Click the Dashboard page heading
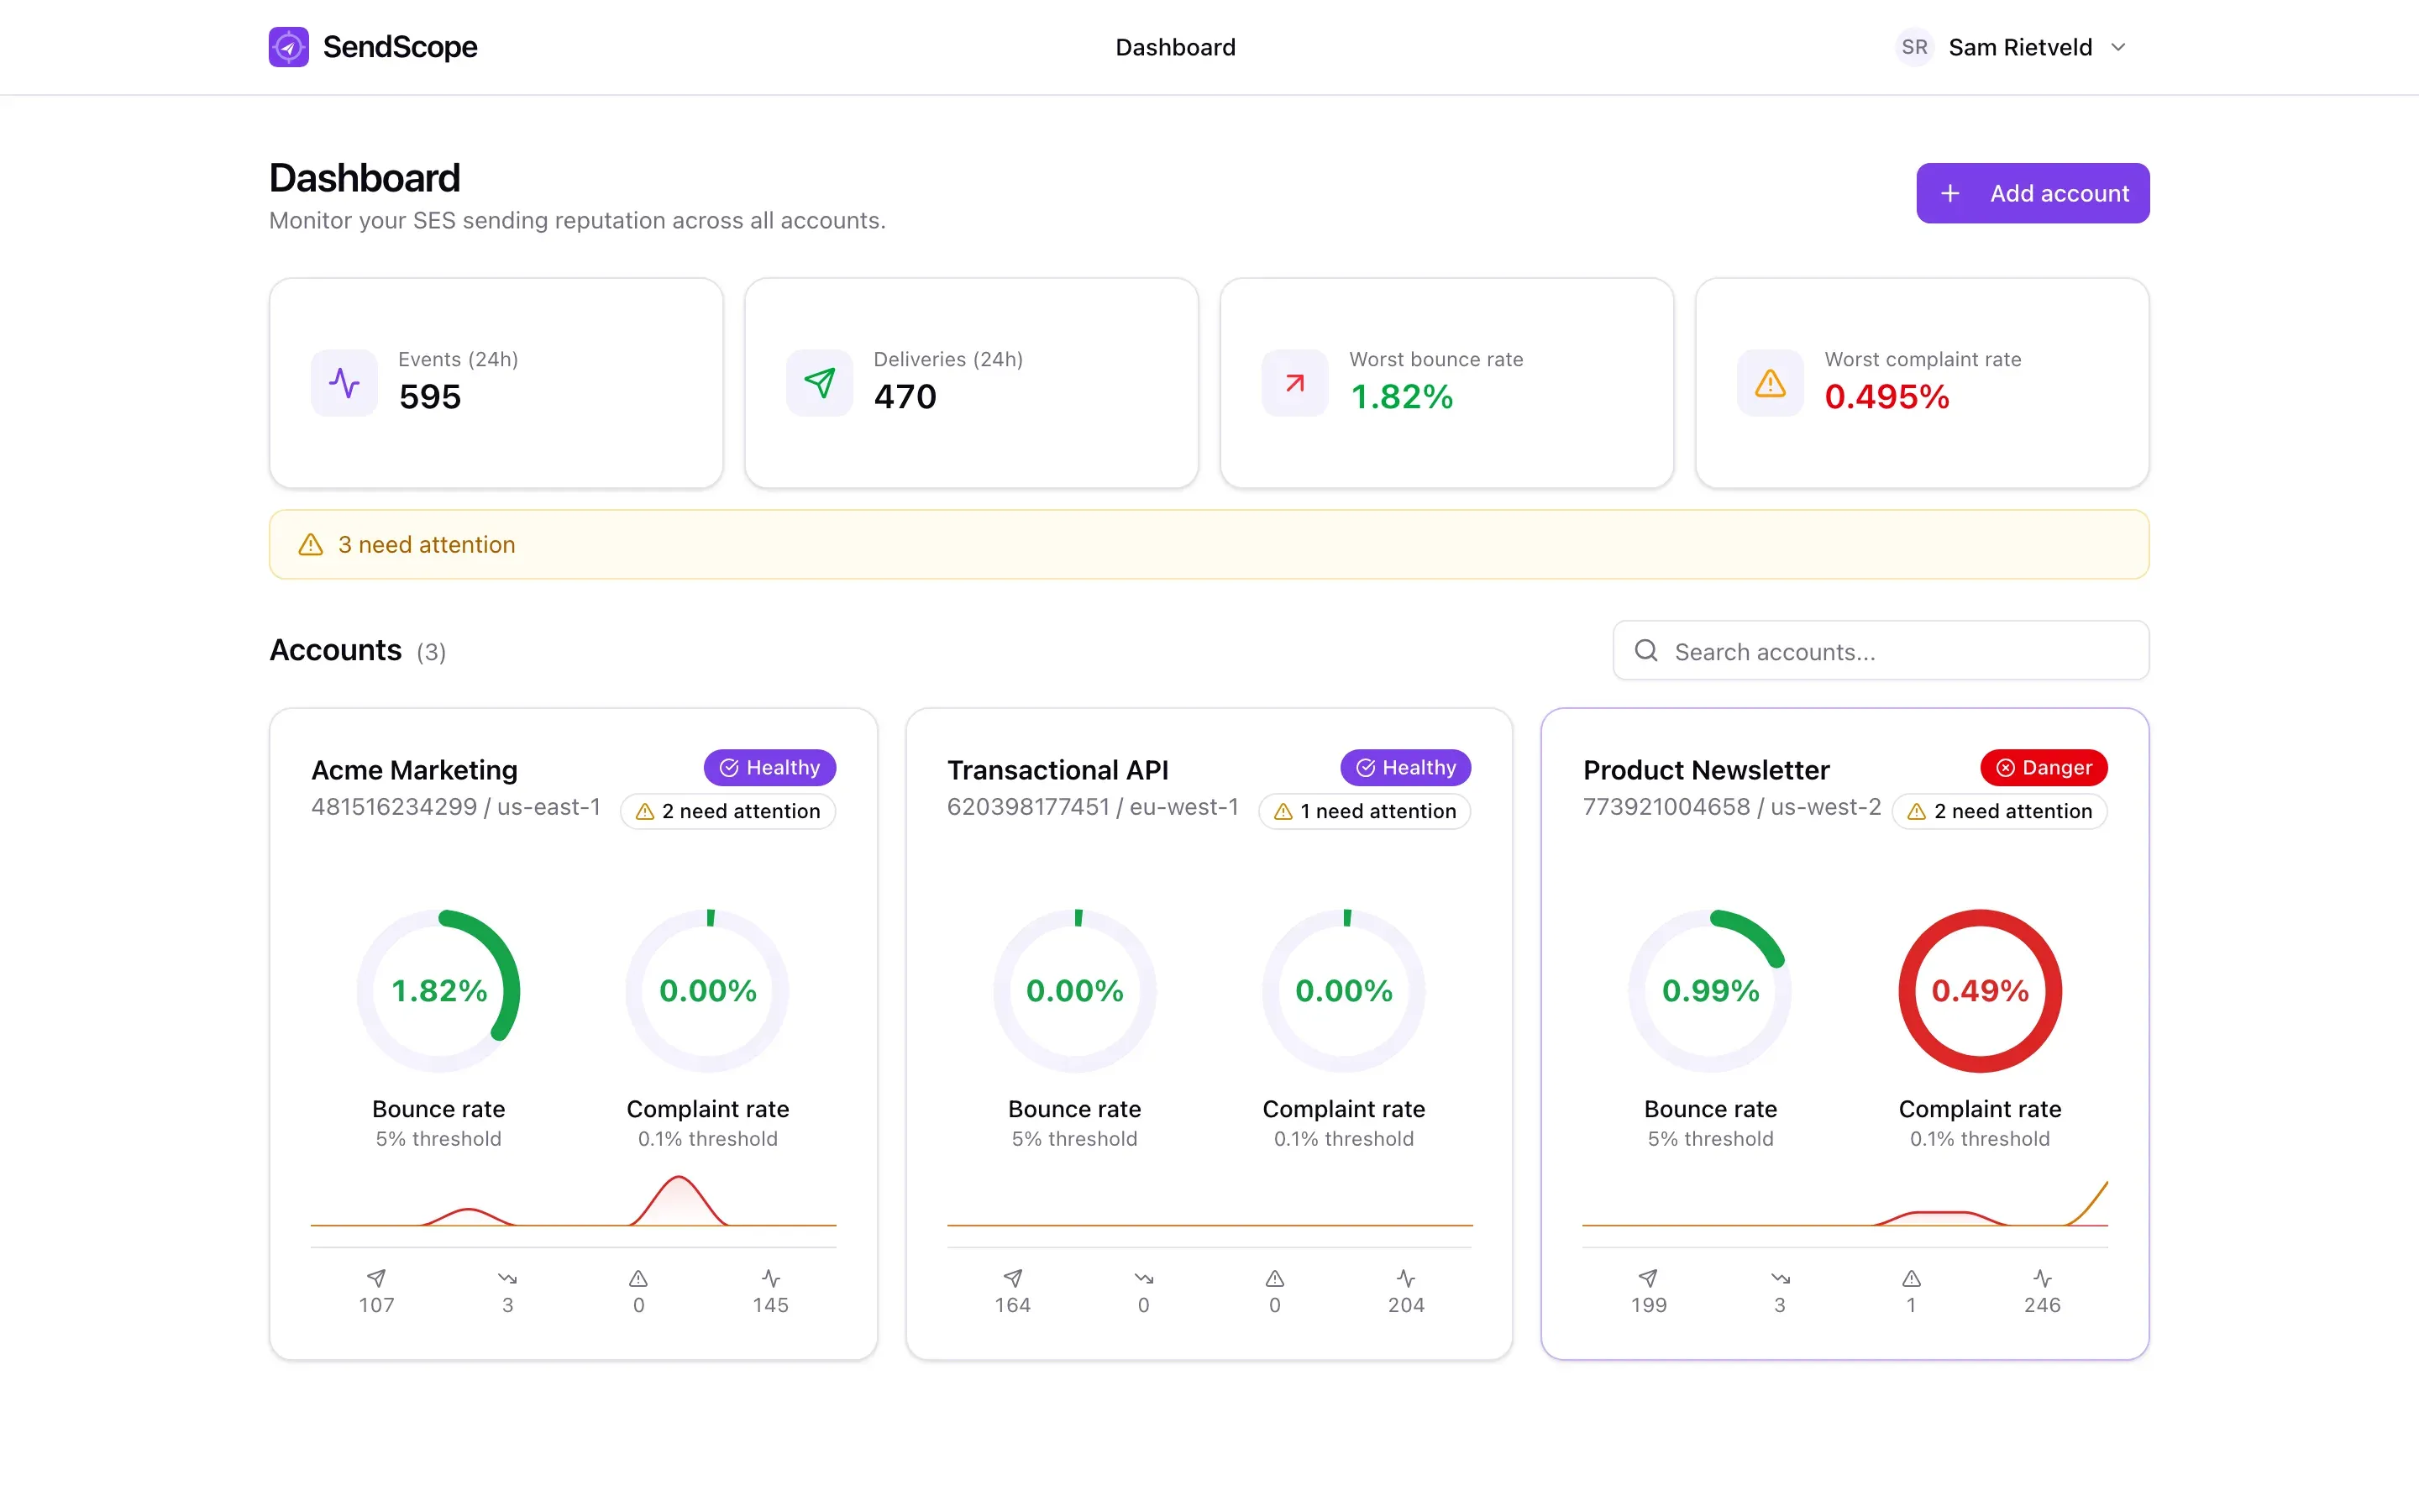Viewport: 2419px width, 1512px height. (365, 178)
